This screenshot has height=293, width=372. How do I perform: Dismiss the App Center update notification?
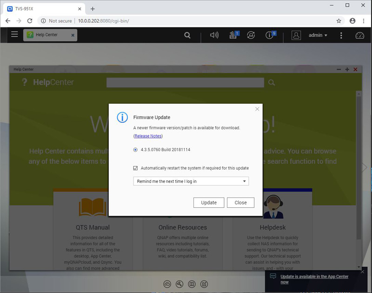[x=362, y=272]
